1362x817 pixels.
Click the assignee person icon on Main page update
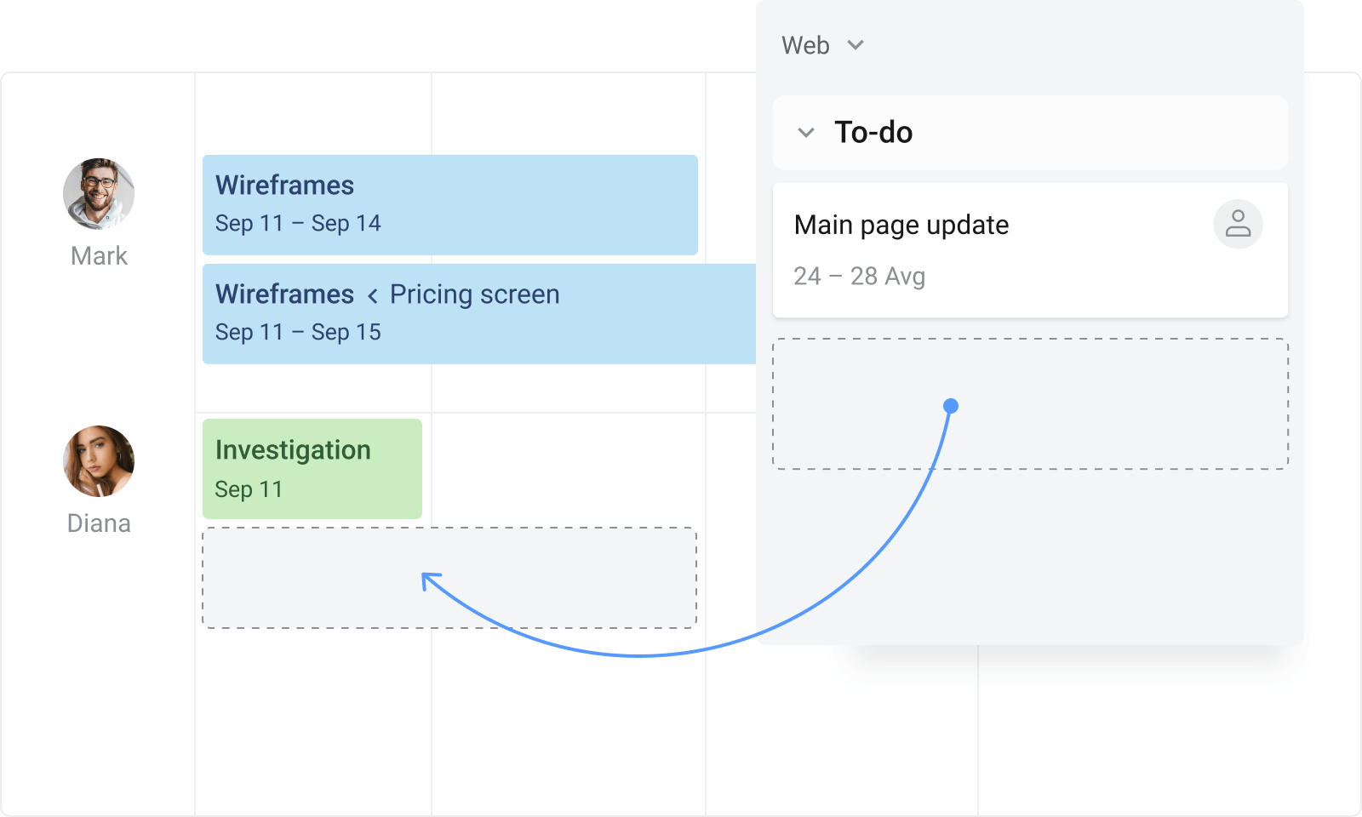[x=1239, y=225]
